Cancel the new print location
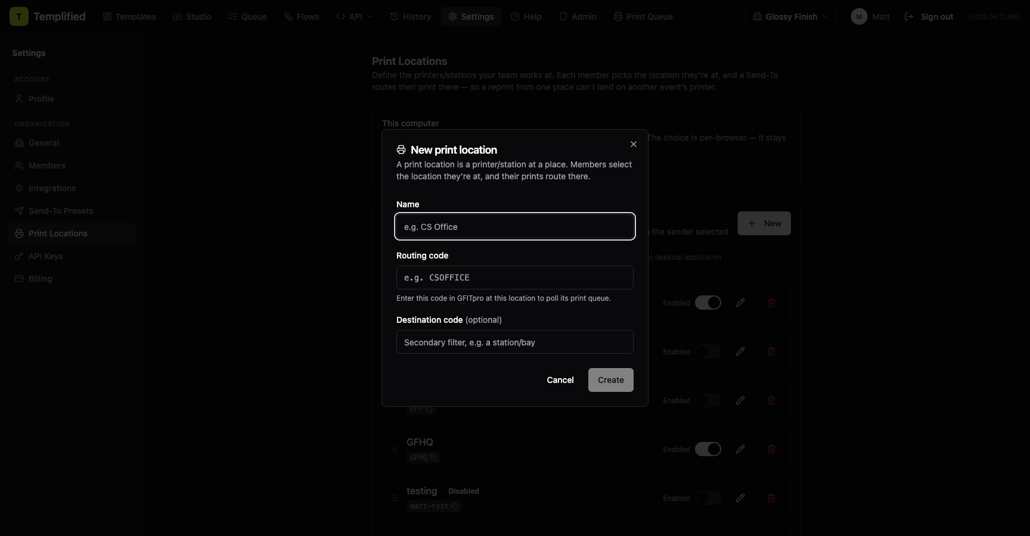This screenshot has height=536, width=1030. (x=560, y=380)
